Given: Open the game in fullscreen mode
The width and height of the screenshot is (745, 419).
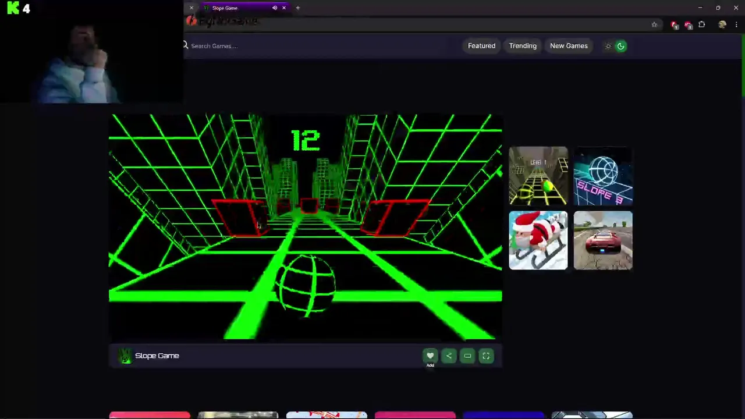Looking at the screenshot, I should tap(486, 356).
